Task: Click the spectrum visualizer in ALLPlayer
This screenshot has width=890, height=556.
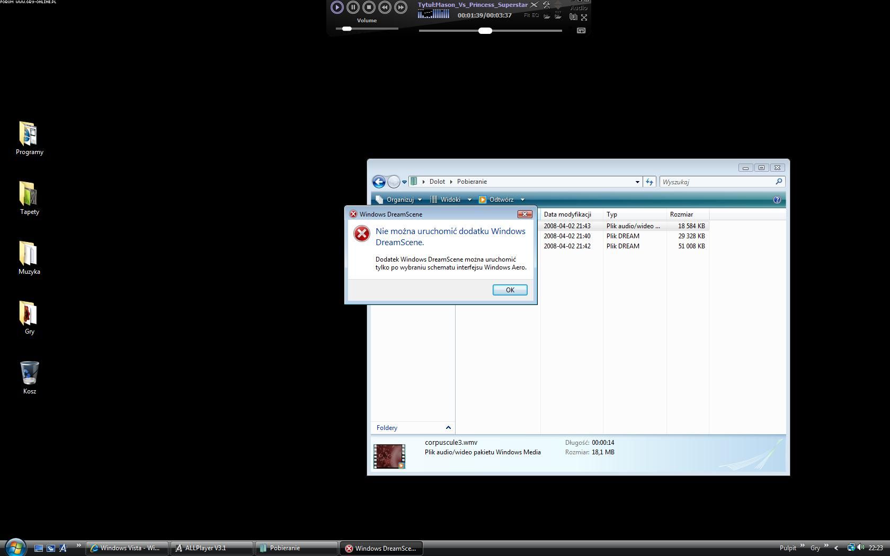Action: (433, 14)
